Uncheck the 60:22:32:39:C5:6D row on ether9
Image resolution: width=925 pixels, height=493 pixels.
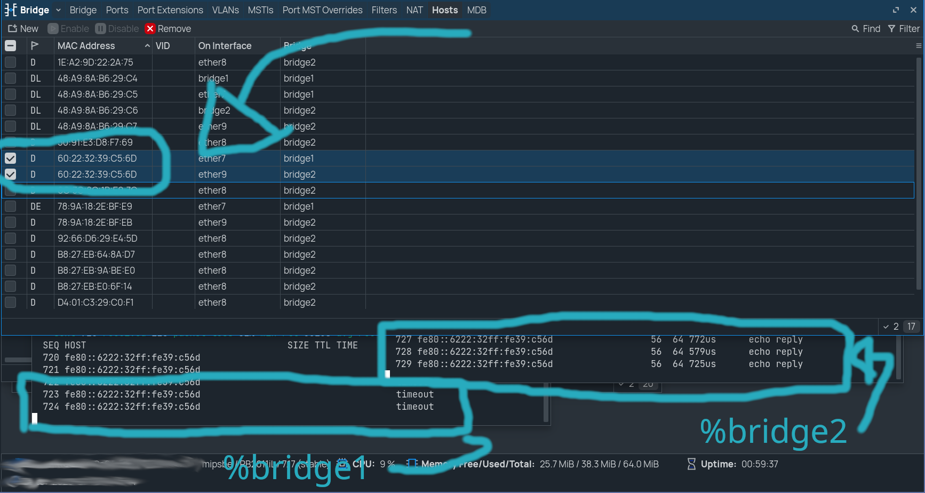[x=10, y=174]
